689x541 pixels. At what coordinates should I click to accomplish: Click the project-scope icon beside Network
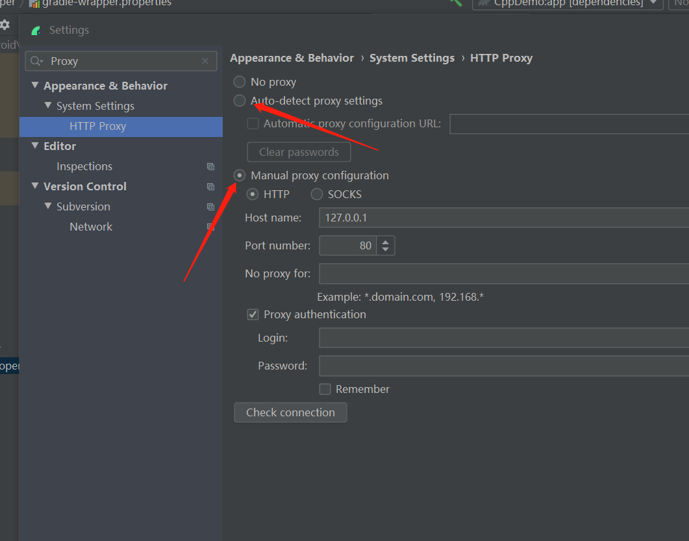click(210, 227)
